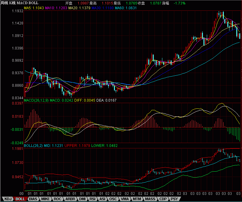The width and height of the screenshot is (242, 202).
Task: Click the MACD: 0.0242 value
Action: (61, 100)
